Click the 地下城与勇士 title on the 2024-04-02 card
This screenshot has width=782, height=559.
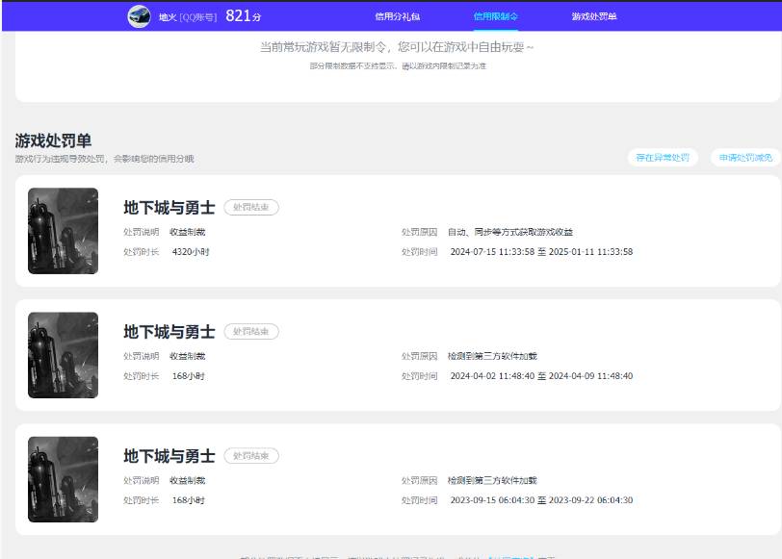[x=169, y=331]
